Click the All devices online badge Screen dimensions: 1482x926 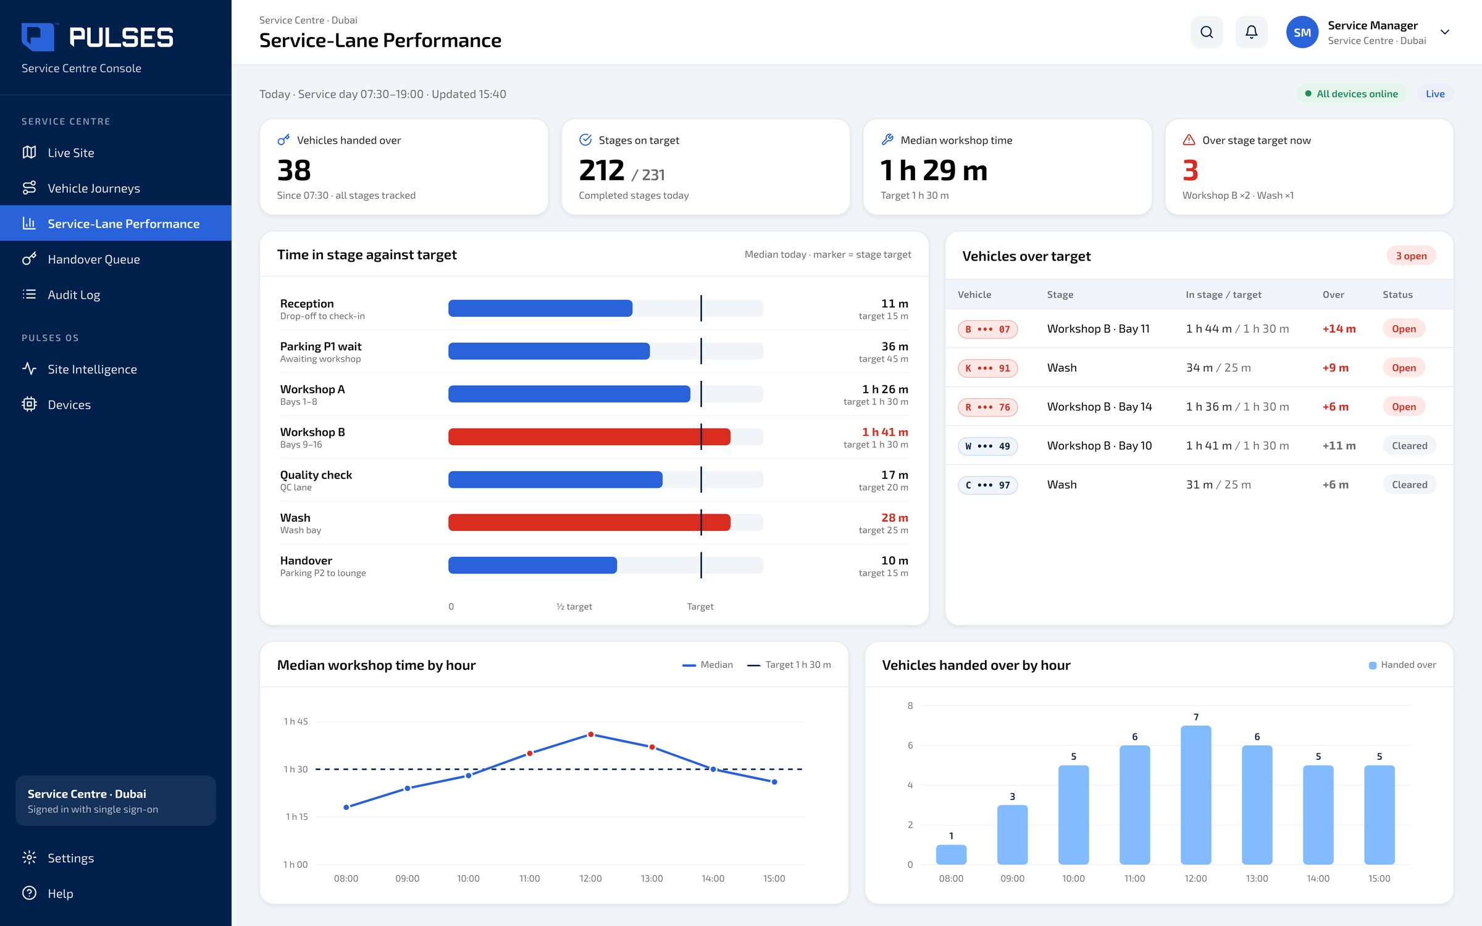pyautogui.click(x=1351, y=94)
